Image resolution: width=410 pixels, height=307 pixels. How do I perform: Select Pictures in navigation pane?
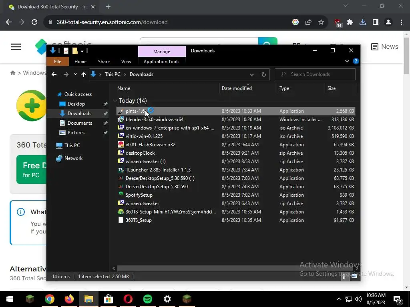click(x=76, y=133)
